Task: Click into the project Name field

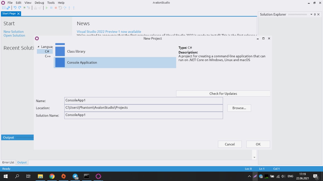Action: pos(144,101)
